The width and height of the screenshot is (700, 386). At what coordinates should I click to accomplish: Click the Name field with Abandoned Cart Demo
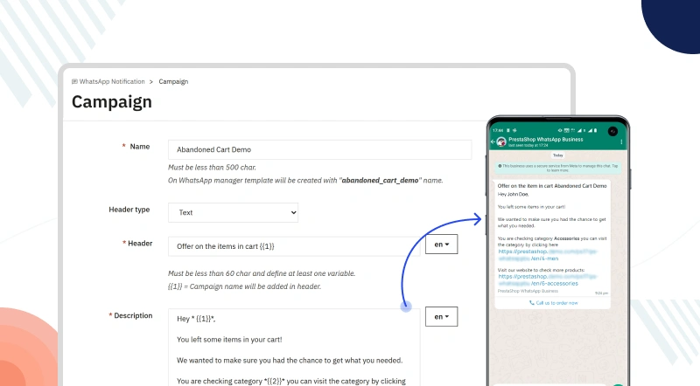pos(318,149)
